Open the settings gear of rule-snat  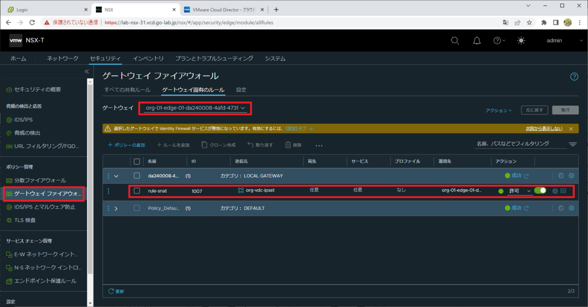point(555,191)
